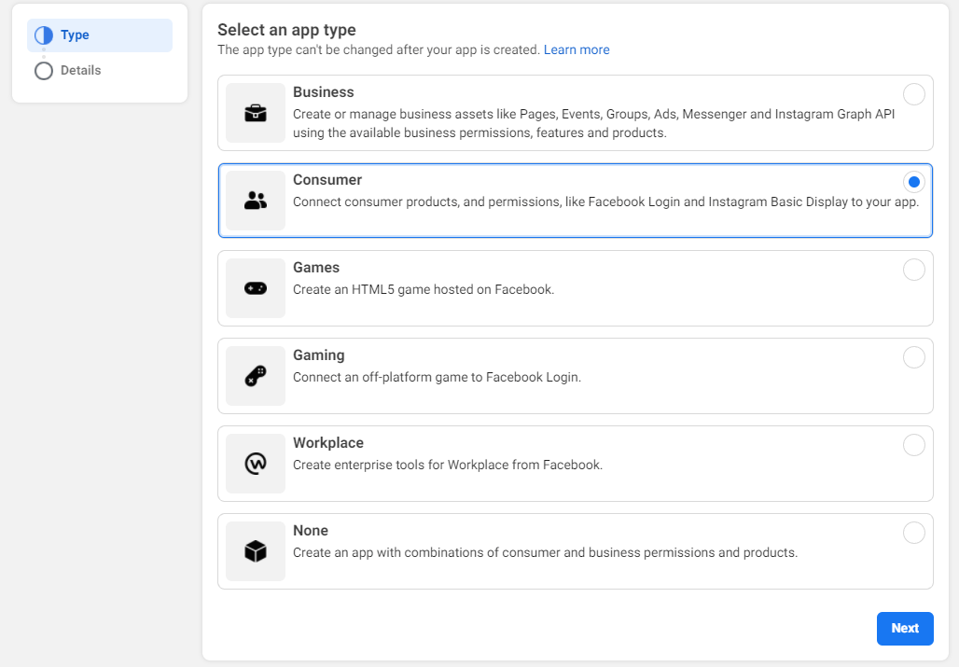Screen dimensions: 959x667
Task: Click the Workplace logo icon
Action: coord(255,464)
